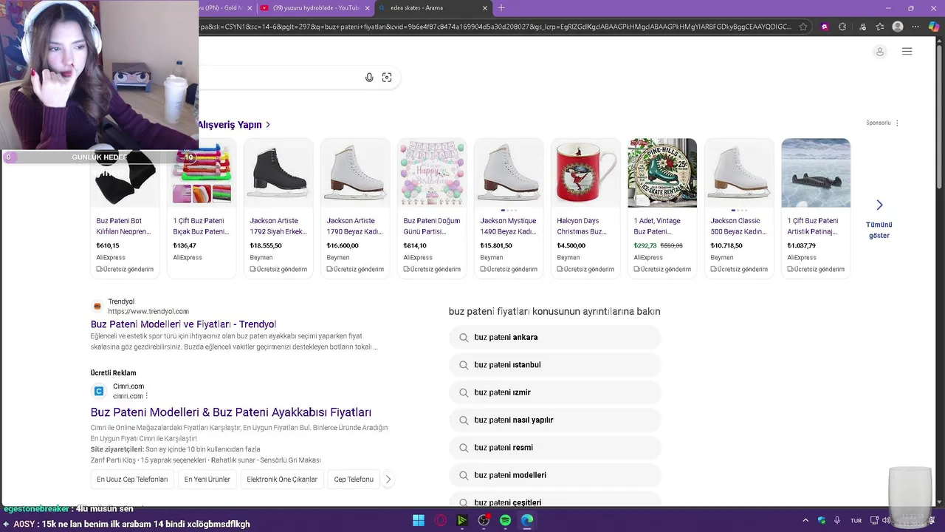Open the search by image camera icon
Screen dimensions: 945x532
tap(387, 78)
